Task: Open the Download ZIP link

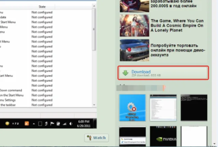Action: (163, 73)
